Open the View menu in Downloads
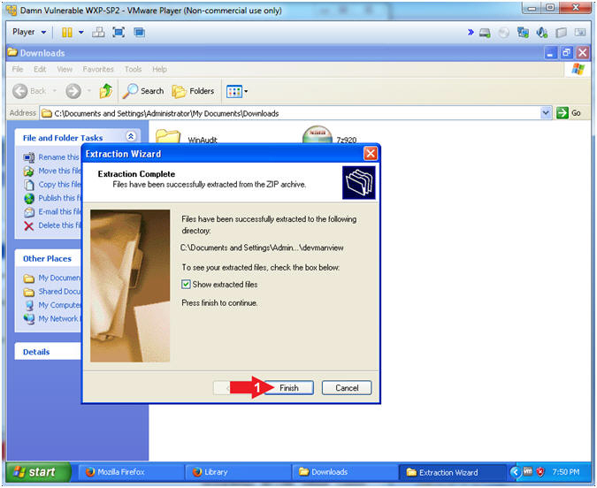This screenshot has height=488, width=597. point(65,69)
